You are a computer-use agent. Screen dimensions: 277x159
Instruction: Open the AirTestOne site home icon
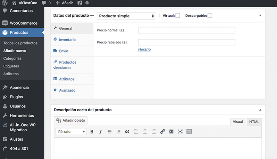pyautogui.click(x=14, y=3)
